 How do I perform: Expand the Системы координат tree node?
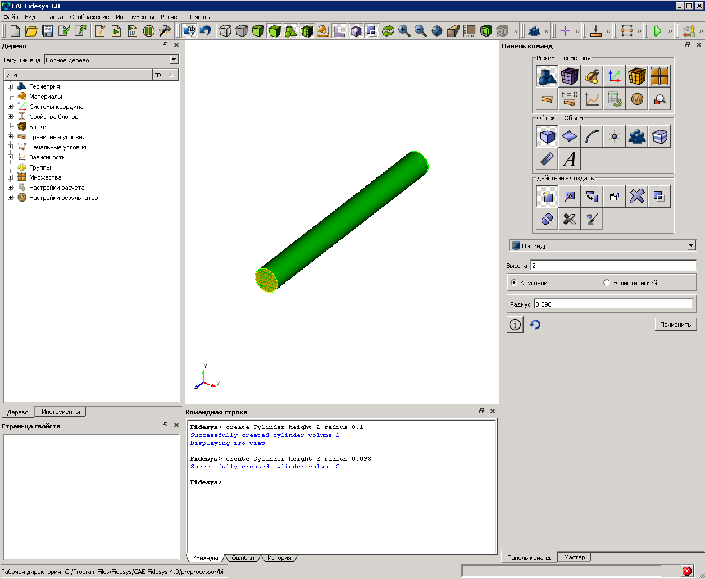10,107
